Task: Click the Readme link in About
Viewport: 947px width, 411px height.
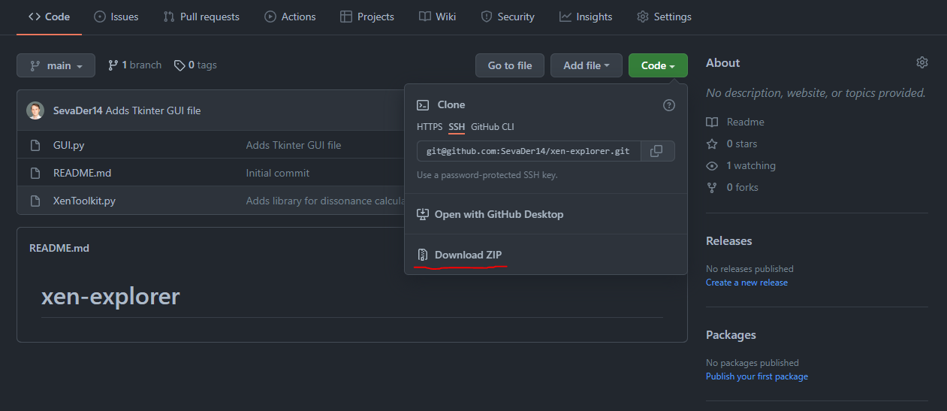Action: [x=745, y=122]
